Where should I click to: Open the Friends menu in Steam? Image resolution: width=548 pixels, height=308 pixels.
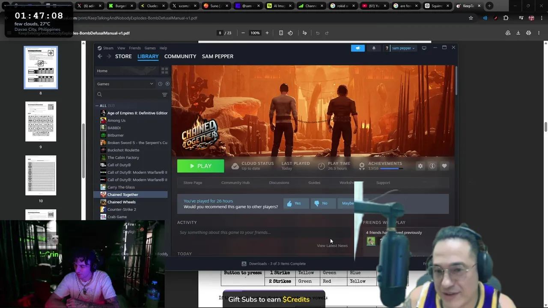point(135,48)
